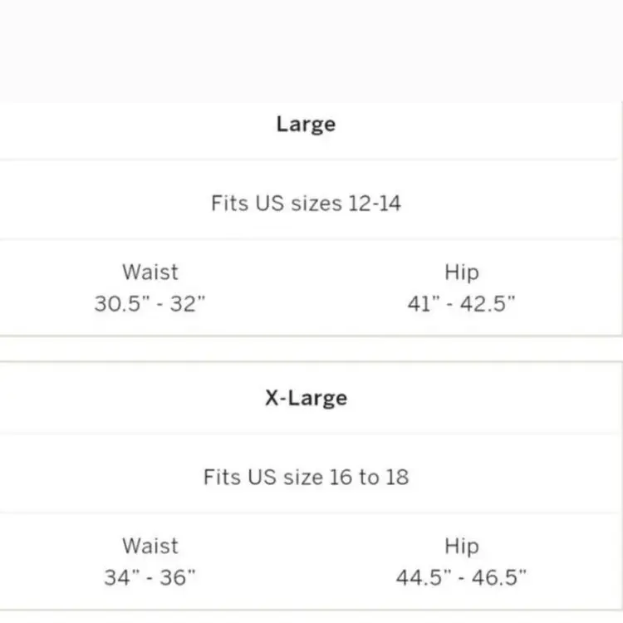The height and width of the screenshot is (623, 623).
Task: Click the Large size heading
Action: pyautogui.click(x=306, y=125)
